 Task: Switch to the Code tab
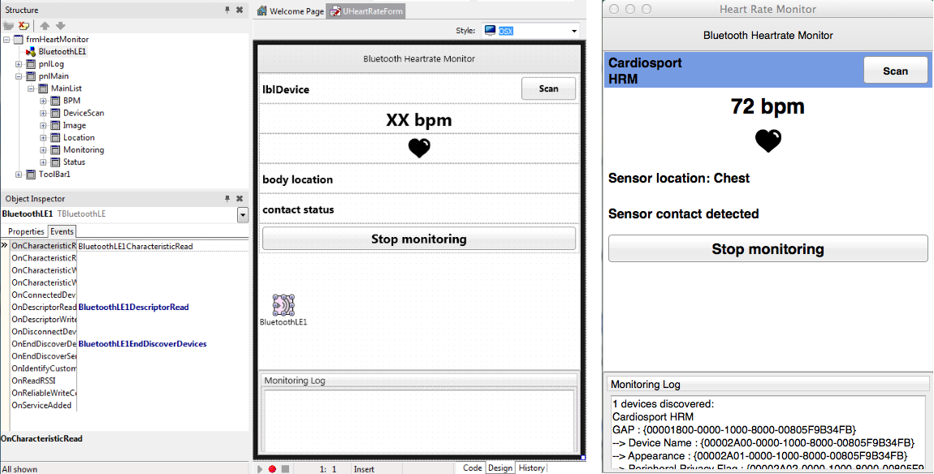472,468
